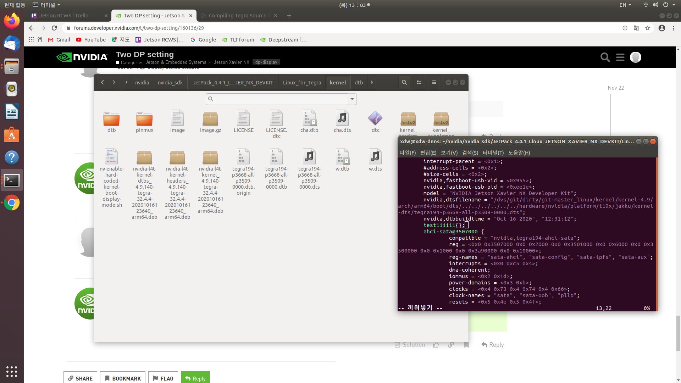Viewport: 681px width, 383px height.
Task: Open Chrome translate page icon
Action: tap(636, 28)
